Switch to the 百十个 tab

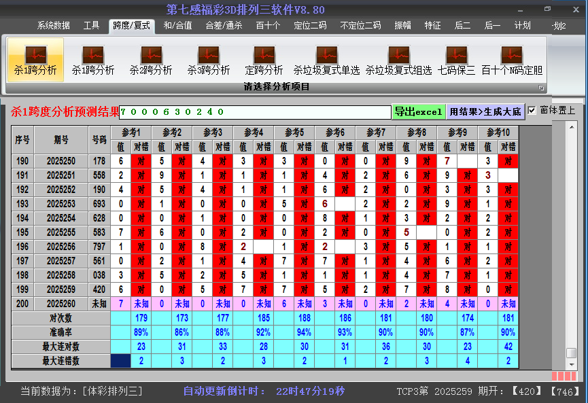click(268, 26)
